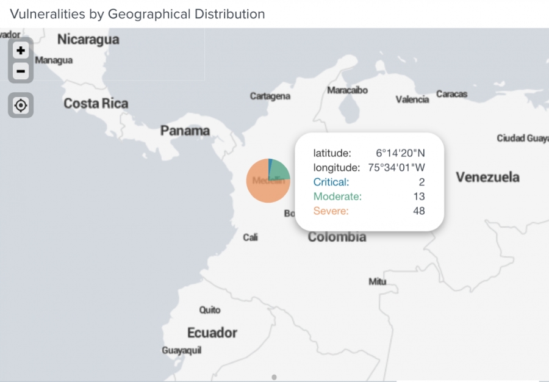Click the zoom out minus button
Image resolution: width=549 pixels, height=382 pixels.
click(x=21, y=71)
